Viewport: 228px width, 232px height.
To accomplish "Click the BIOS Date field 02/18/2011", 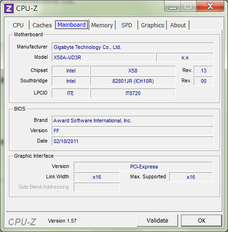I will click(x=133, y=141).
